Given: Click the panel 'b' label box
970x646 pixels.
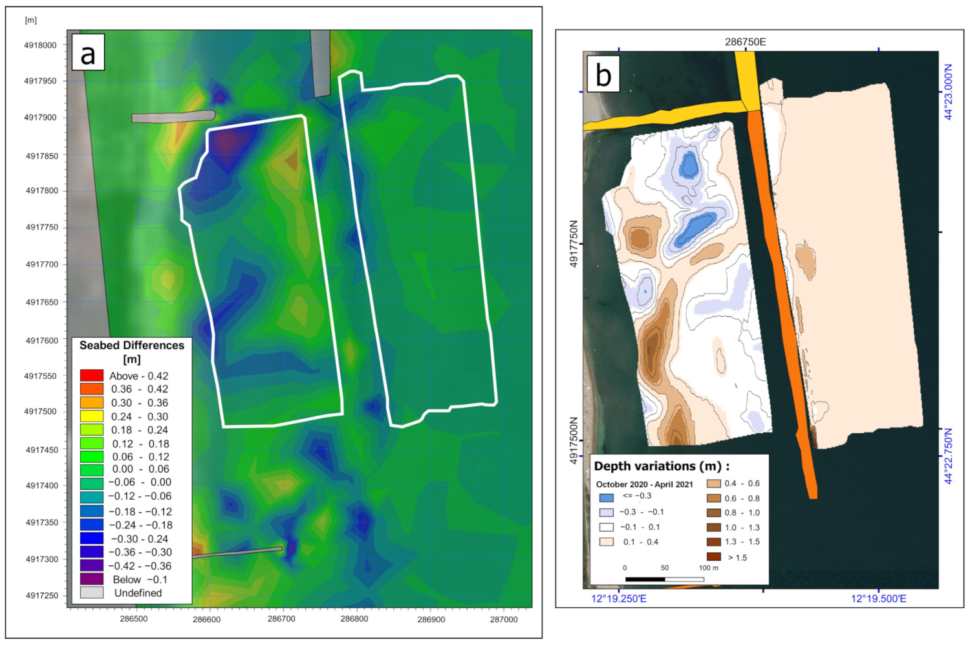Looking at the screenshot, I should [x=603, y=72].
